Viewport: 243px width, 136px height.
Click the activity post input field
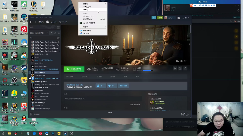click(x=103, y=99)
